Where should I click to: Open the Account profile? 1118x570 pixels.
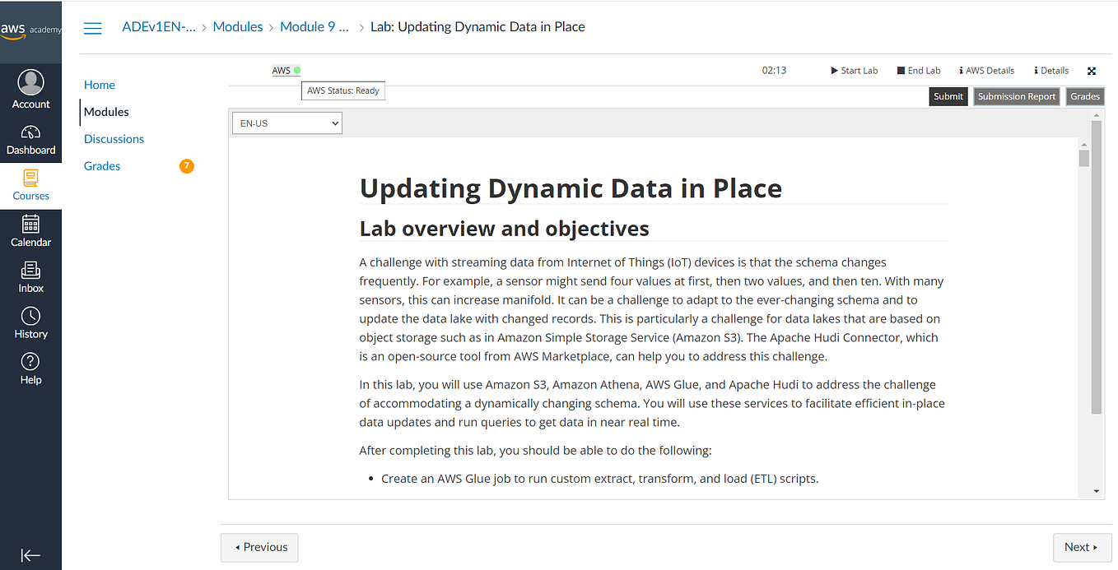pos(30,89)
